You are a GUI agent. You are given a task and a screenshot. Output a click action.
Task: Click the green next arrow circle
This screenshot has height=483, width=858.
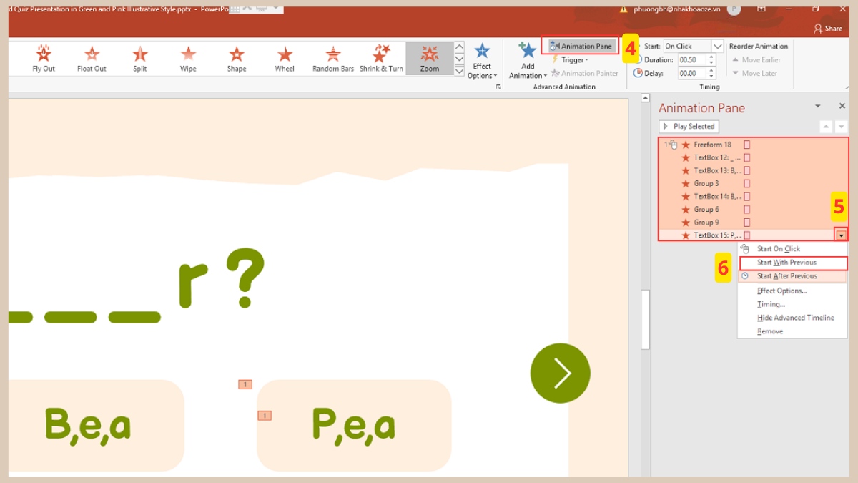tap(561, 373)
